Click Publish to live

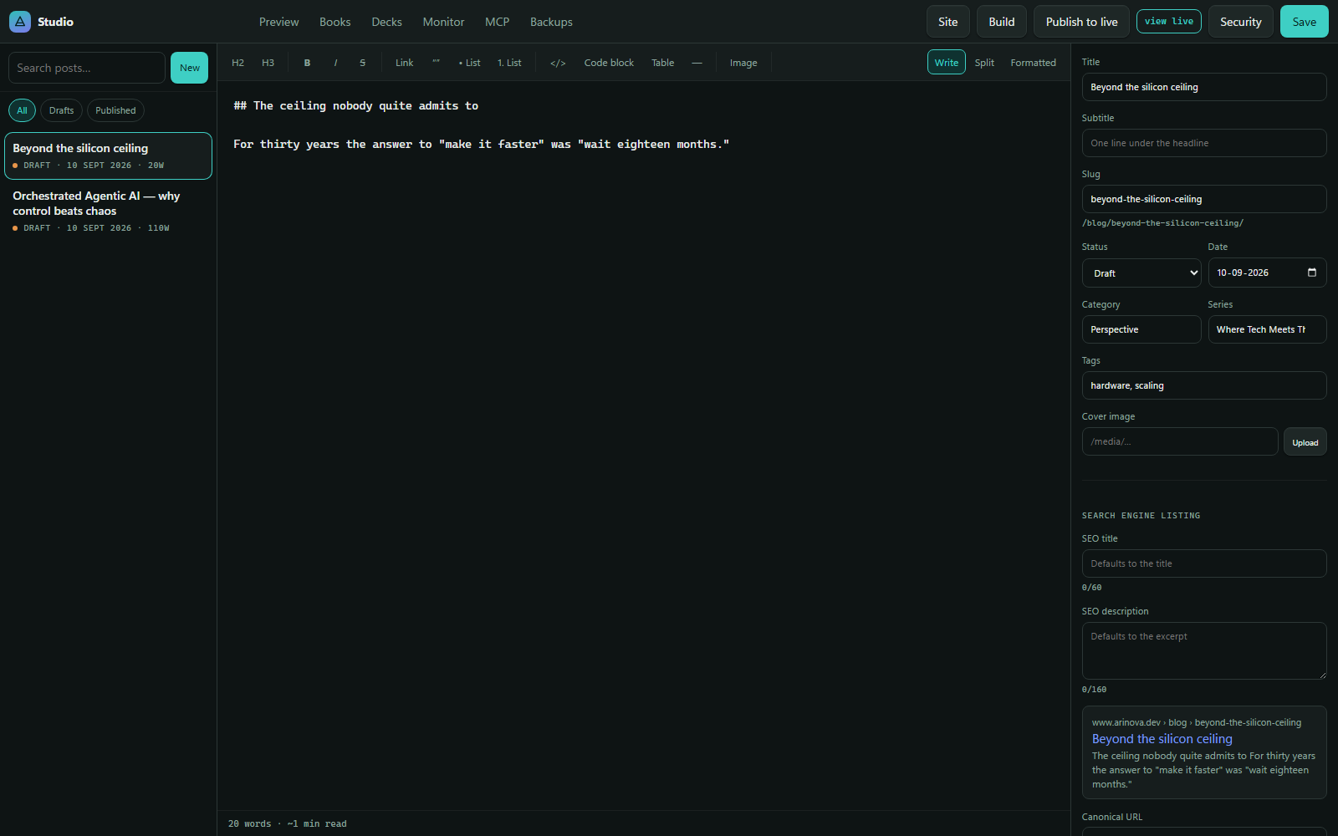coord(1082,22)
